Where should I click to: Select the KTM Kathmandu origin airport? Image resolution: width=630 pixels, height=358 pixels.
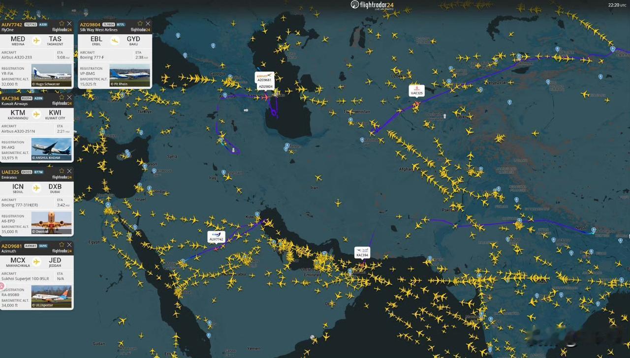point(18,114)
